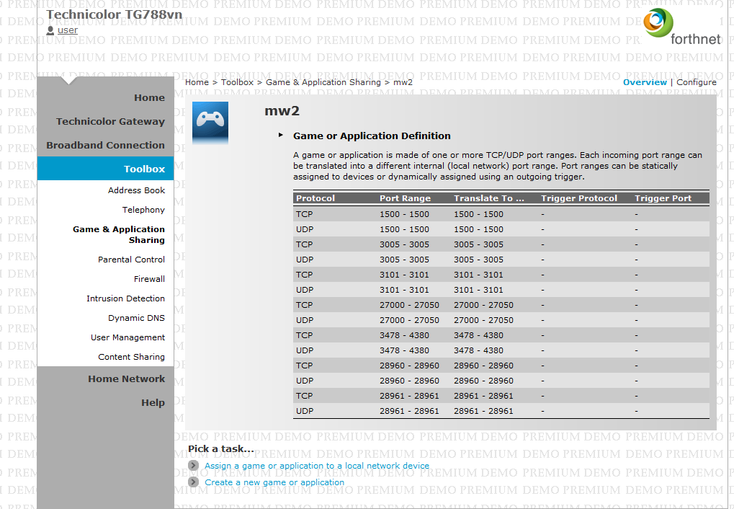Click the forthnet logo
Viewport: 734px width, 509px height.
(x=681, y=27)
